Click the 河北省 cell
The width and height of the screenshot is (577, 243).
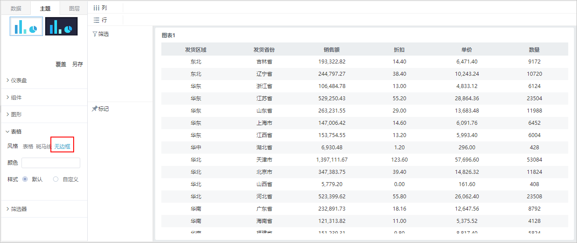264,197
